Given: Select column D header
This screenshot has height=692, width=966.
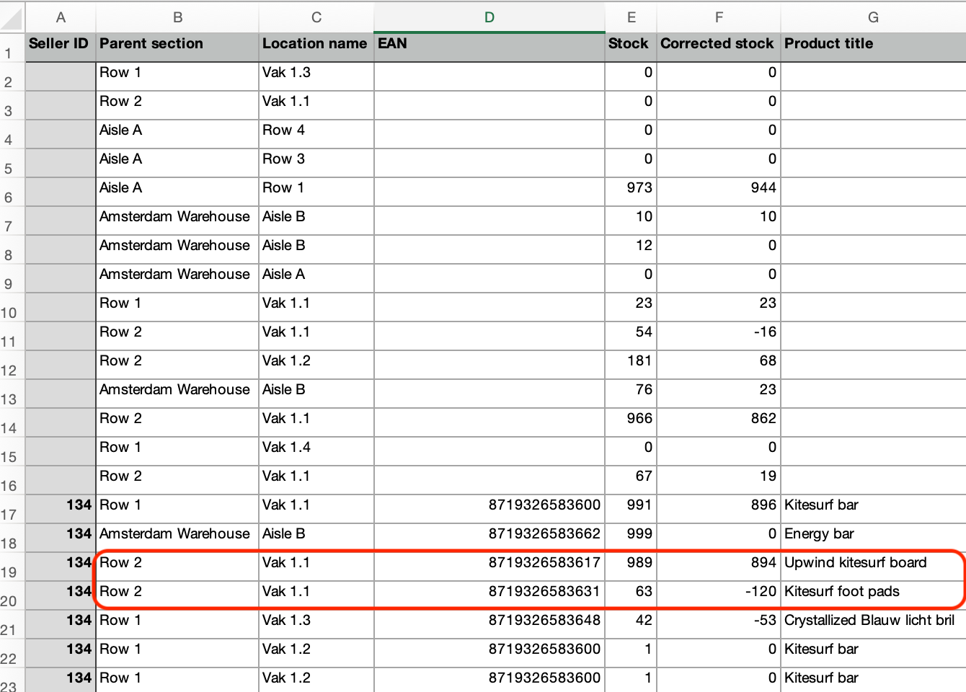Looking at the screenshot, I should [x=489, y=17].
